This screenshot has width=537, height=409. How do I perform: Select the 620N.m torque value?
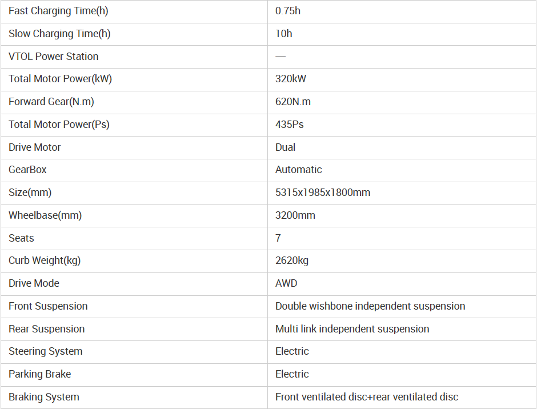point(293,102)
